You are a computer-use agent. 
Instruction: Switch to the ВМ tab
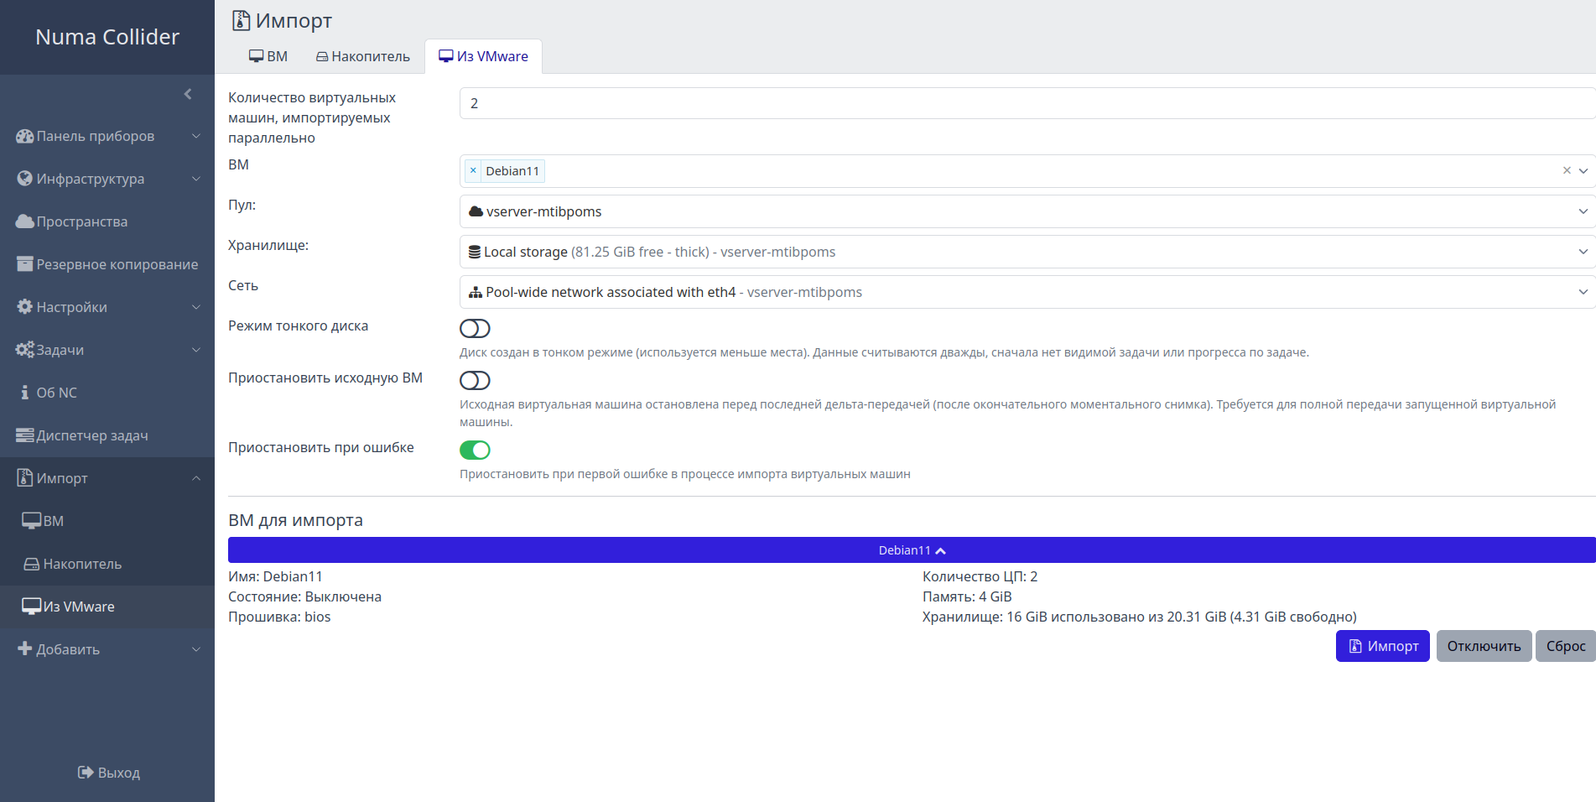pyautogui.click(x=268, y=56)
